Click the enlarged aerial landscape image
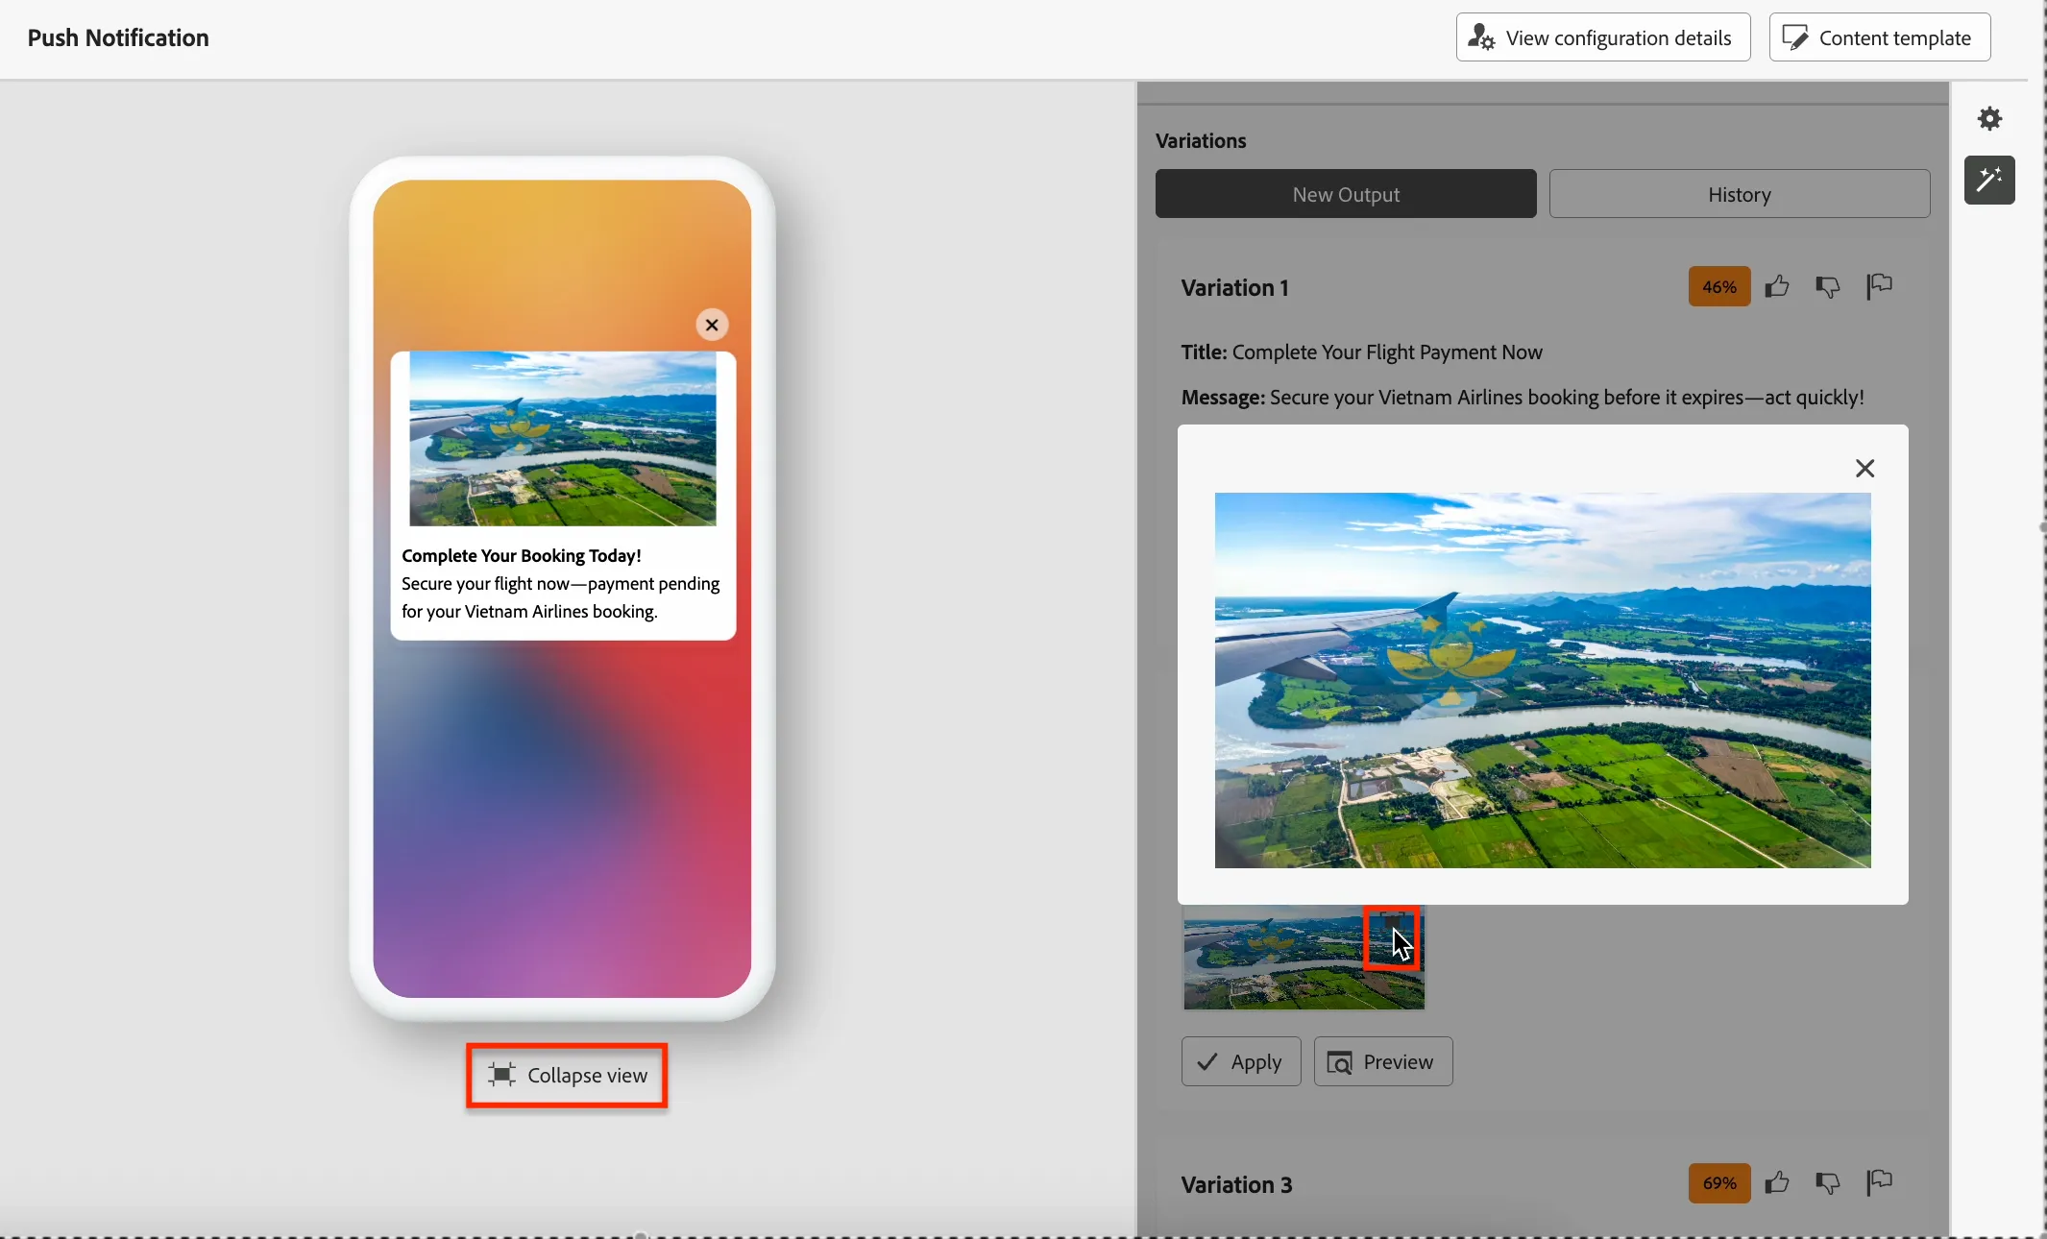 (1543, 680)
